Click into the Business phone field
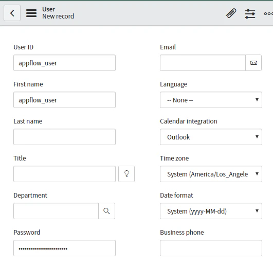The image size is (273, 265). pos(211,248)
